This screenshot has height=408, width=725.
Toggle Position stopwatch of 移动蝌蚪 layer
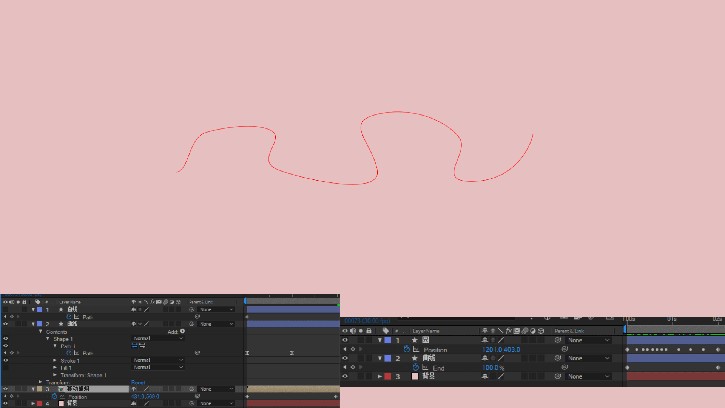55,396
